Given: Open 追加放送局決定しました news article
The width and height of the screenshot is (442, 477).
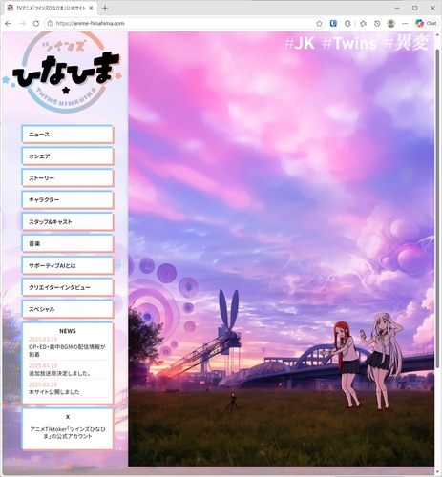Looking at the screenshot, I should (60, 373).
